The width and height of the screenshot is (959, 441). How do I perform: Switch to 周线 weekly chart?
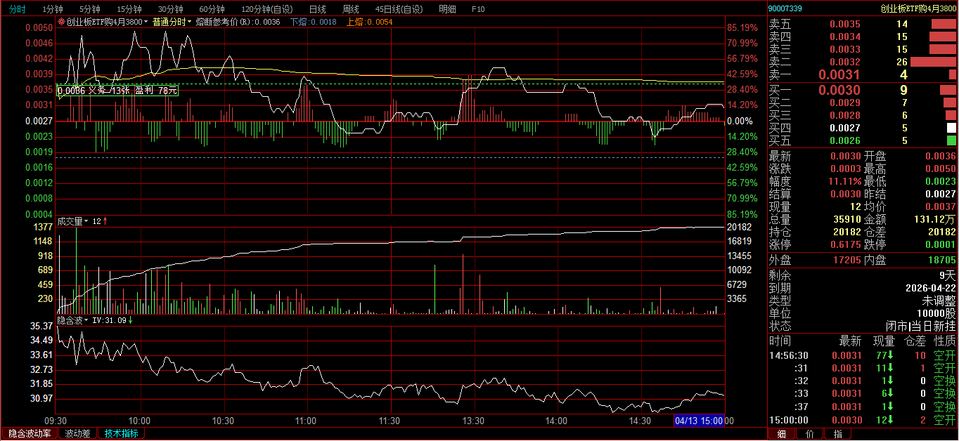tap(350, 9)
